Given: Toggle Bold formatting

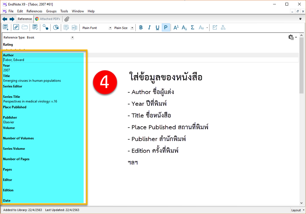Looking at the screenshot, I should click(141, 28).
